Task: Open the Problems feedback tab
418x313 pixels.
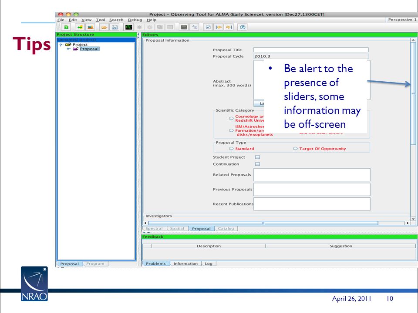Action: pyautogui.click(x=156, y=263)
